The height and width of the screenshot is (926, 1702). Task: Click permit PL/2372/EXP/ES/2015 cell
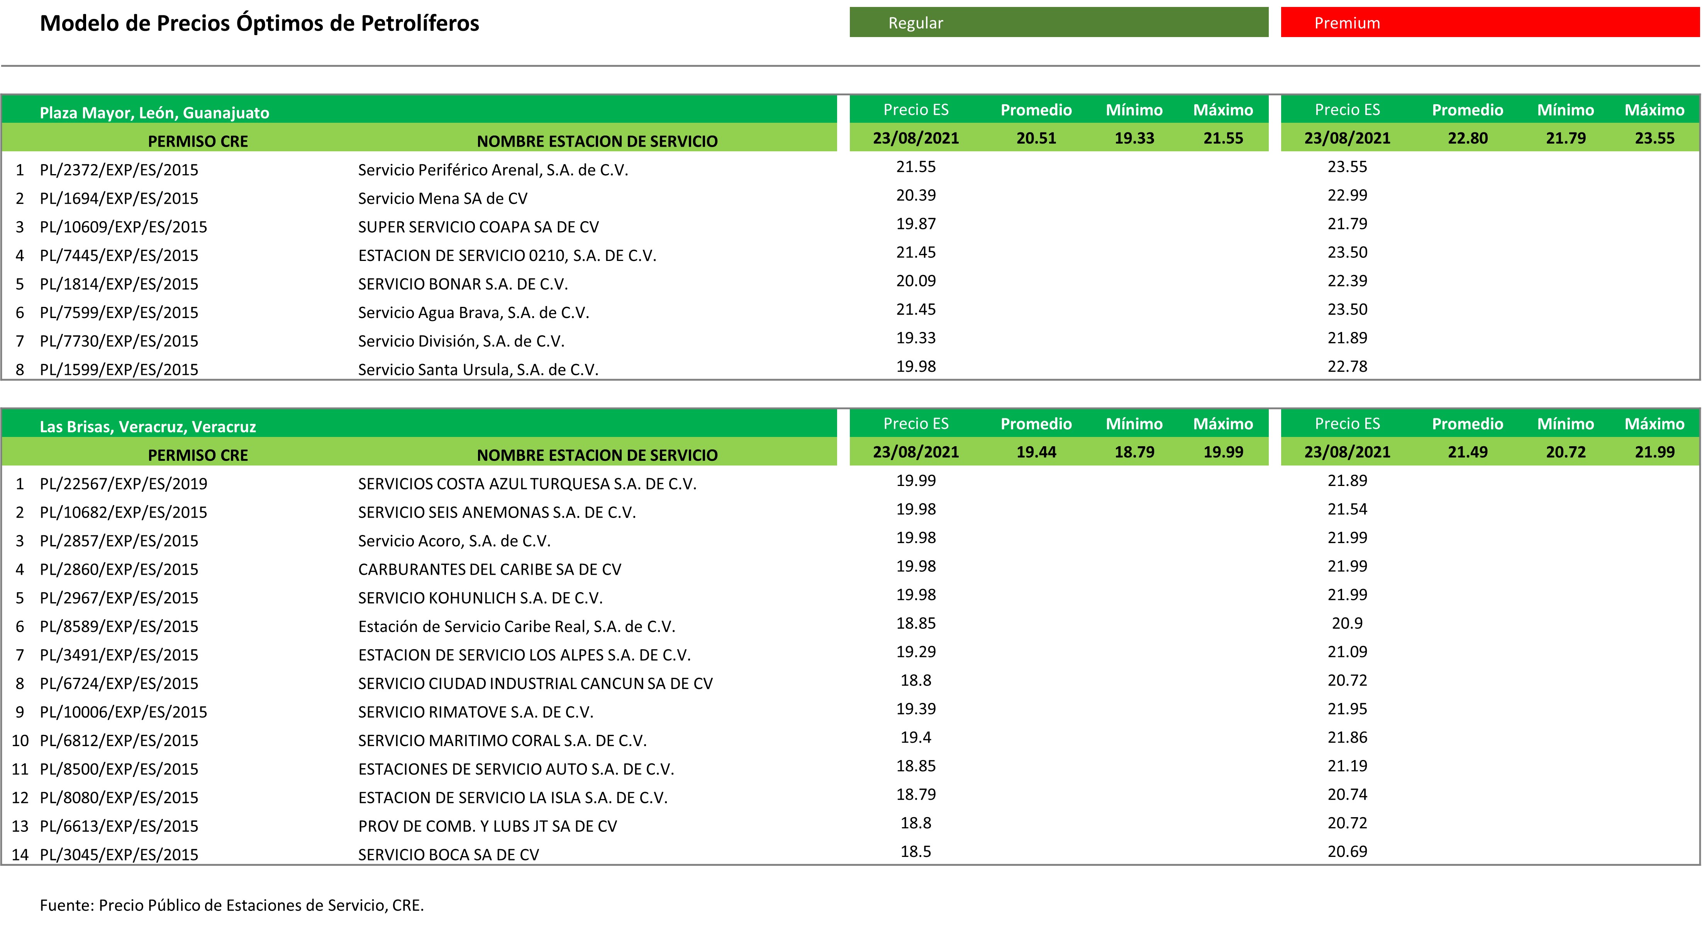click(x=119, y=170)
